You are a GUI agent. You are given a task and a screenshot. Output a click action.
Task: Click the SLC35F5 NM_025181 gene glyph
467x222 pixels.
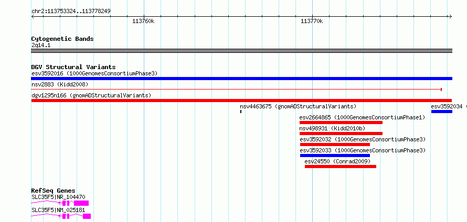tap(61, 216)
